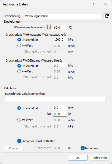
Task: Click the Bezeichnung Zirkulationsanlage text field
Action: click(55, 99)
